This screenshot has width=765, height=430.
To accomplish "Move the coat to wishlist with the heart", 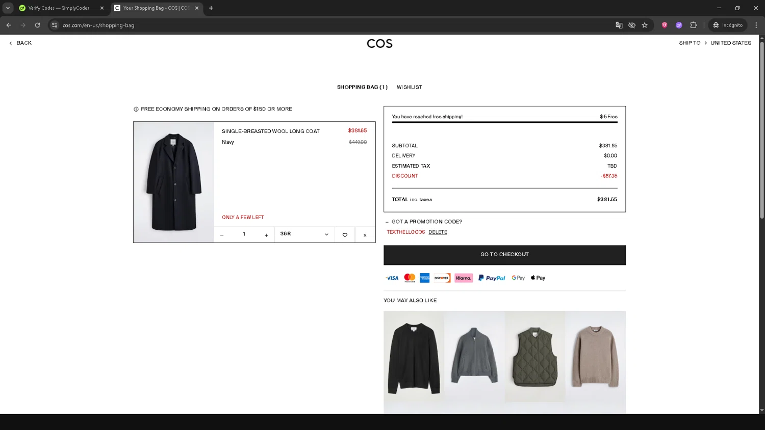I will pos(345,235).
